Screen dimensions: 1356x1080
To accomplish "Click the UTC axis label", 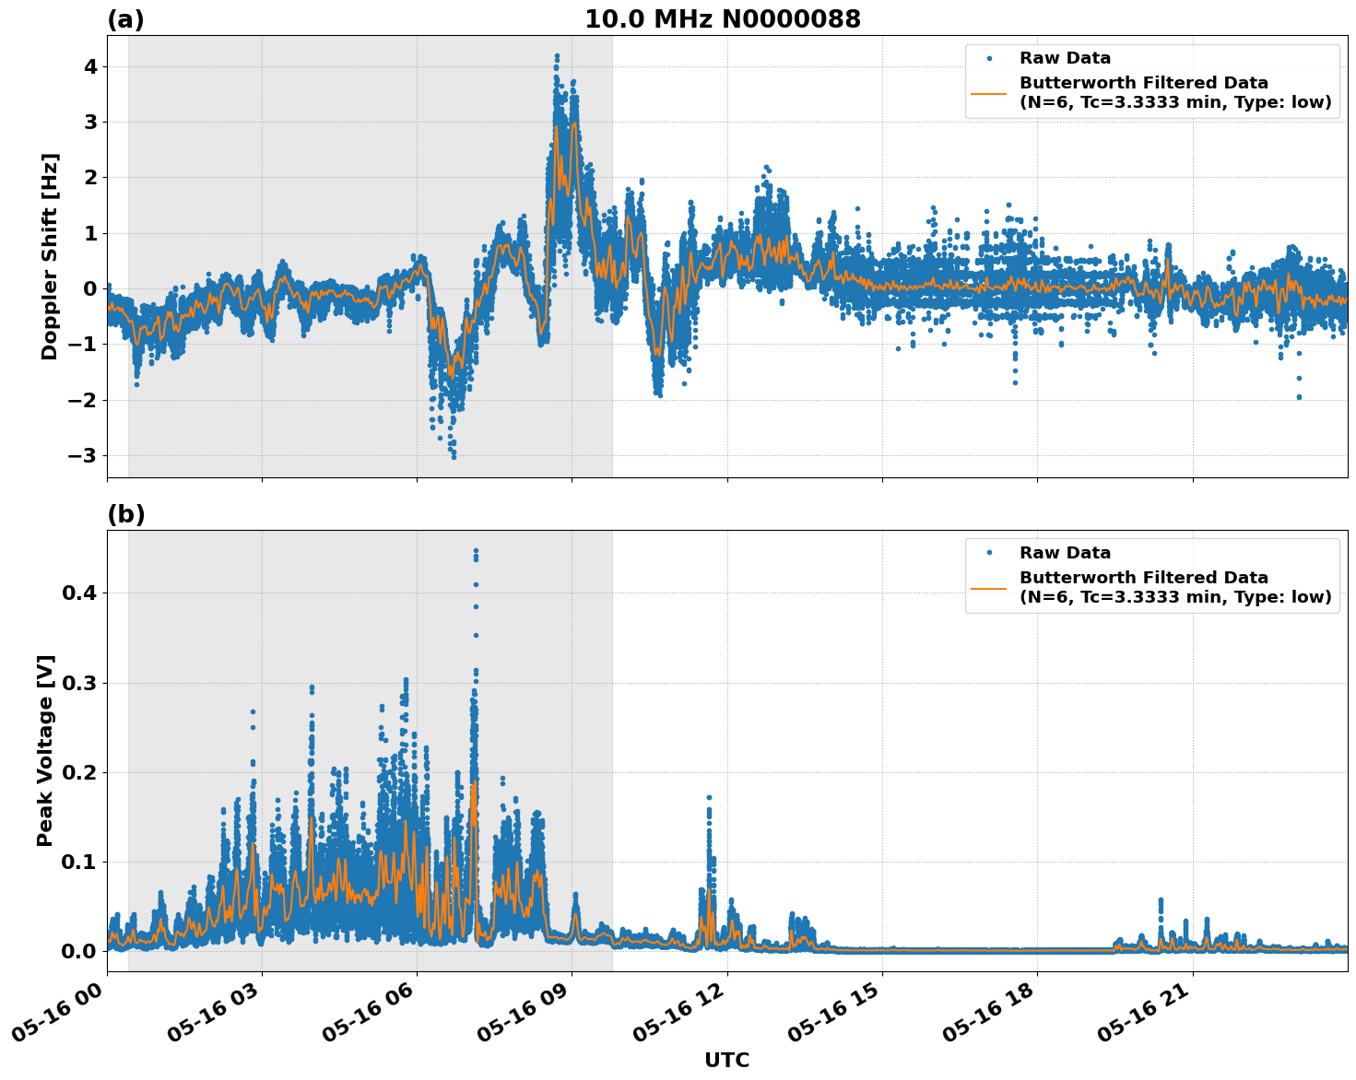I will [x=725, y=1061].
